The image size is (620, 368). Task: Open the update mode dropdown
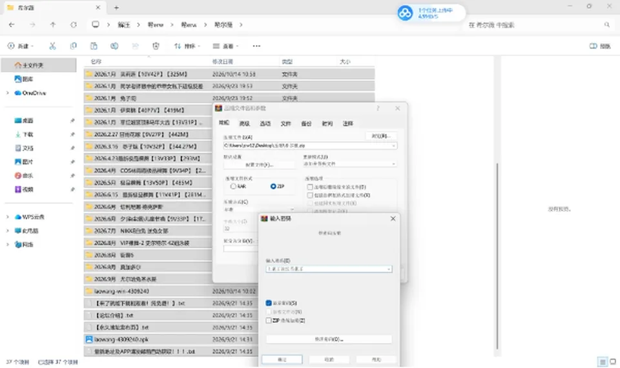pyautogui.click(x=349, y=163)
